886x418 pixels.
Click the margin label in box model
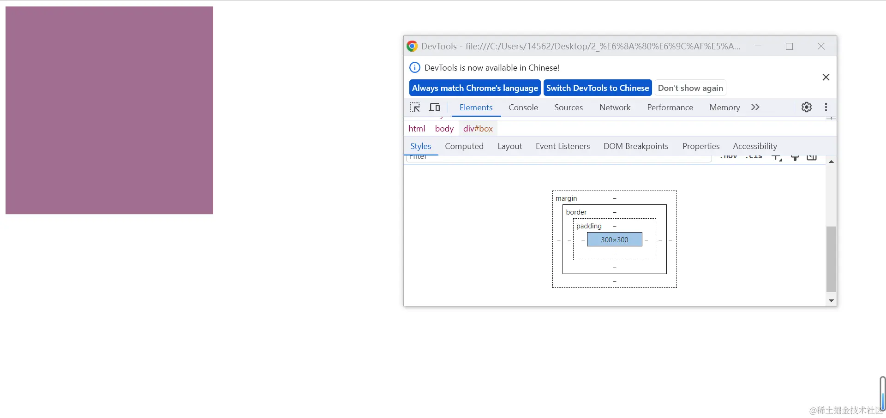[566, 198]
